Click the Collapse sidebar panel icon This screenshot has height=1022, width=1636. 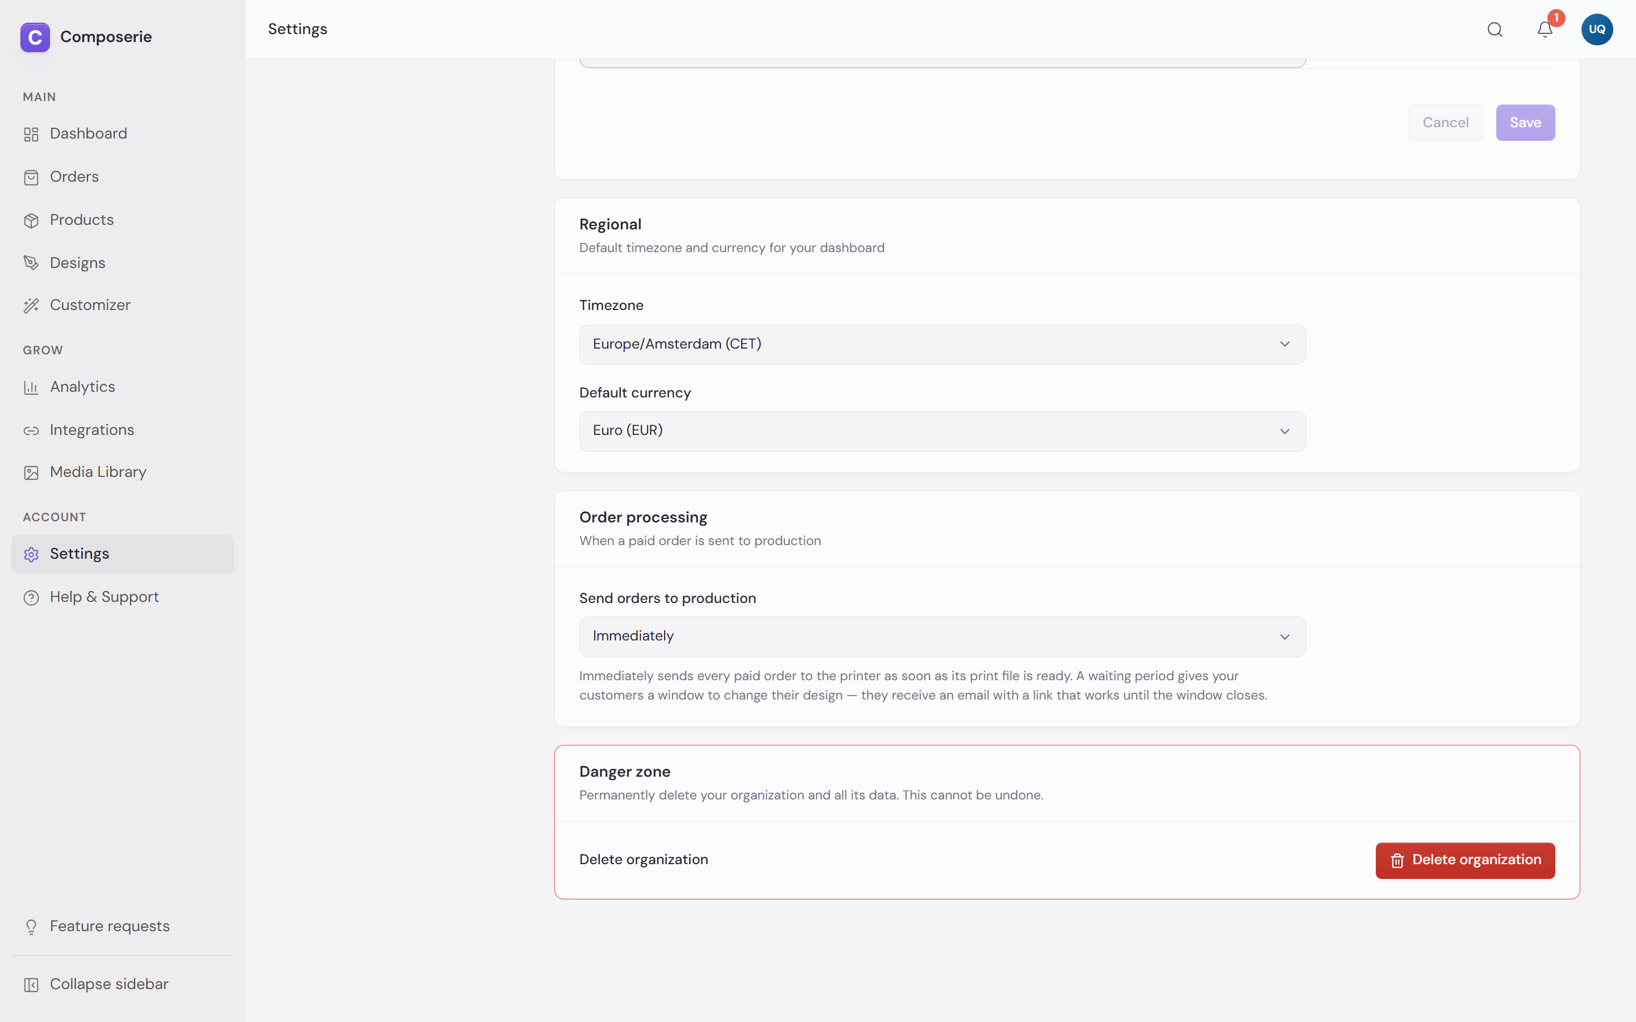pos(31,985)
